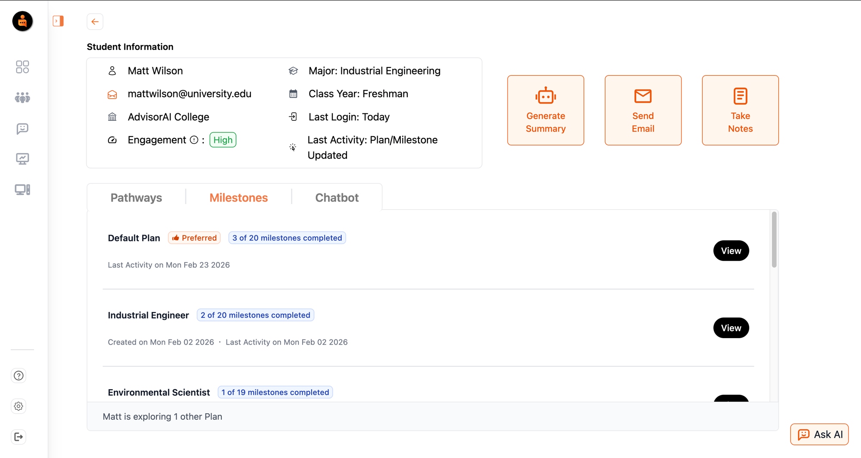Open the chat messages icon in sidebar
The image size is (861, 458).
(22, 128)
